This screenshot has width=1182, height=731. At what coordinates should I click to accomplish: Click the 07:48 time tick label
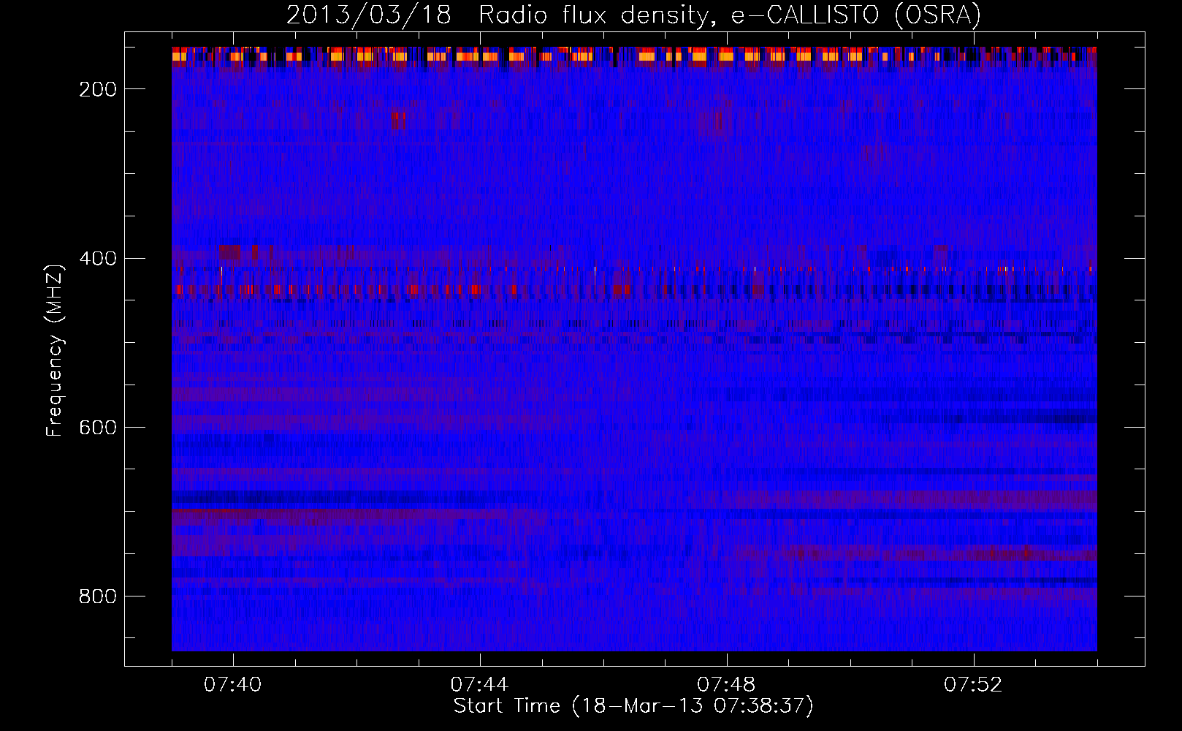point(727,685)
